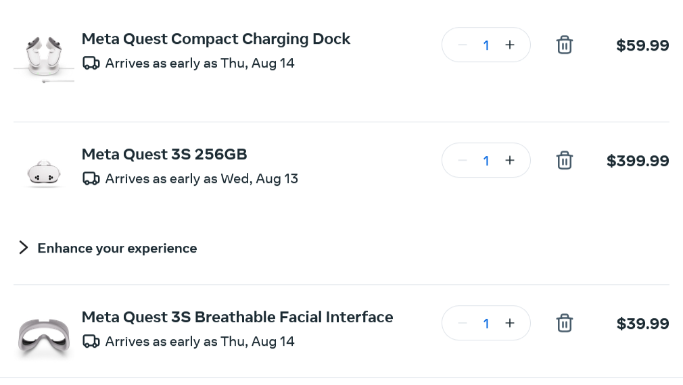Trash the Breathable Facial Interface item

pos(564,324)
